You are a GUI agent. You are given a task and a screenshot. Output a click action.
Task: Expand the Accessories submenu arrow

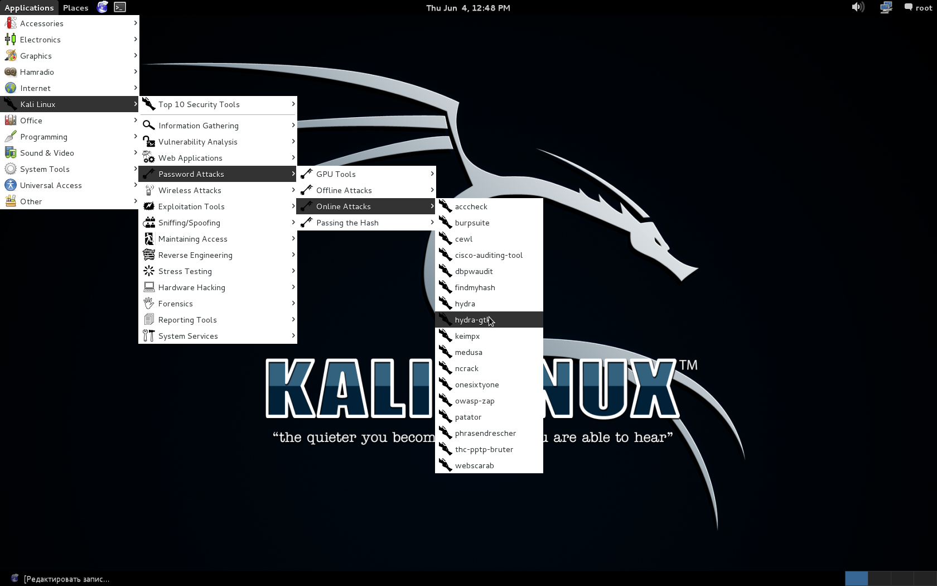click(136, 23)
